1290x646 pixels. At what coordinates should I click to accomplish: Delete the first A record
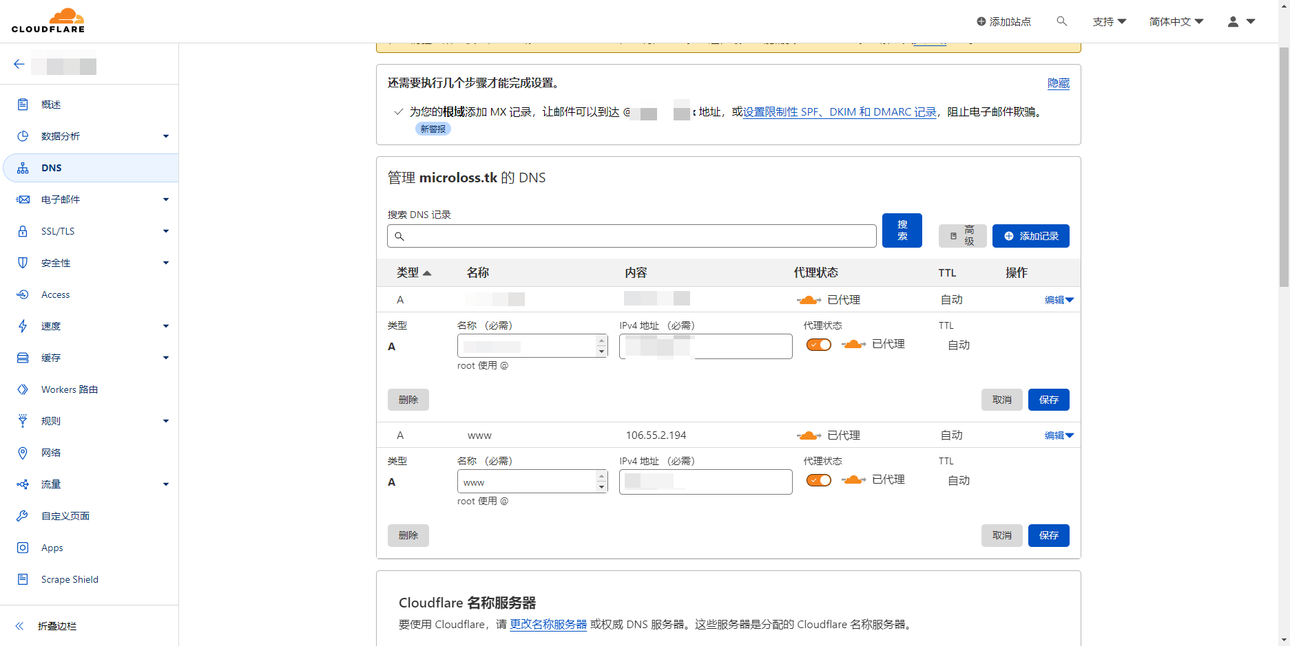pos(408,400)
